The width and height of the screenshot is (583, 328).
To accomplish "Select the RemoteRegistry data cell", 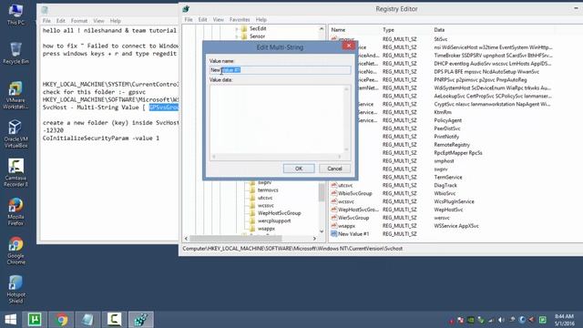I will coord(452,145).
